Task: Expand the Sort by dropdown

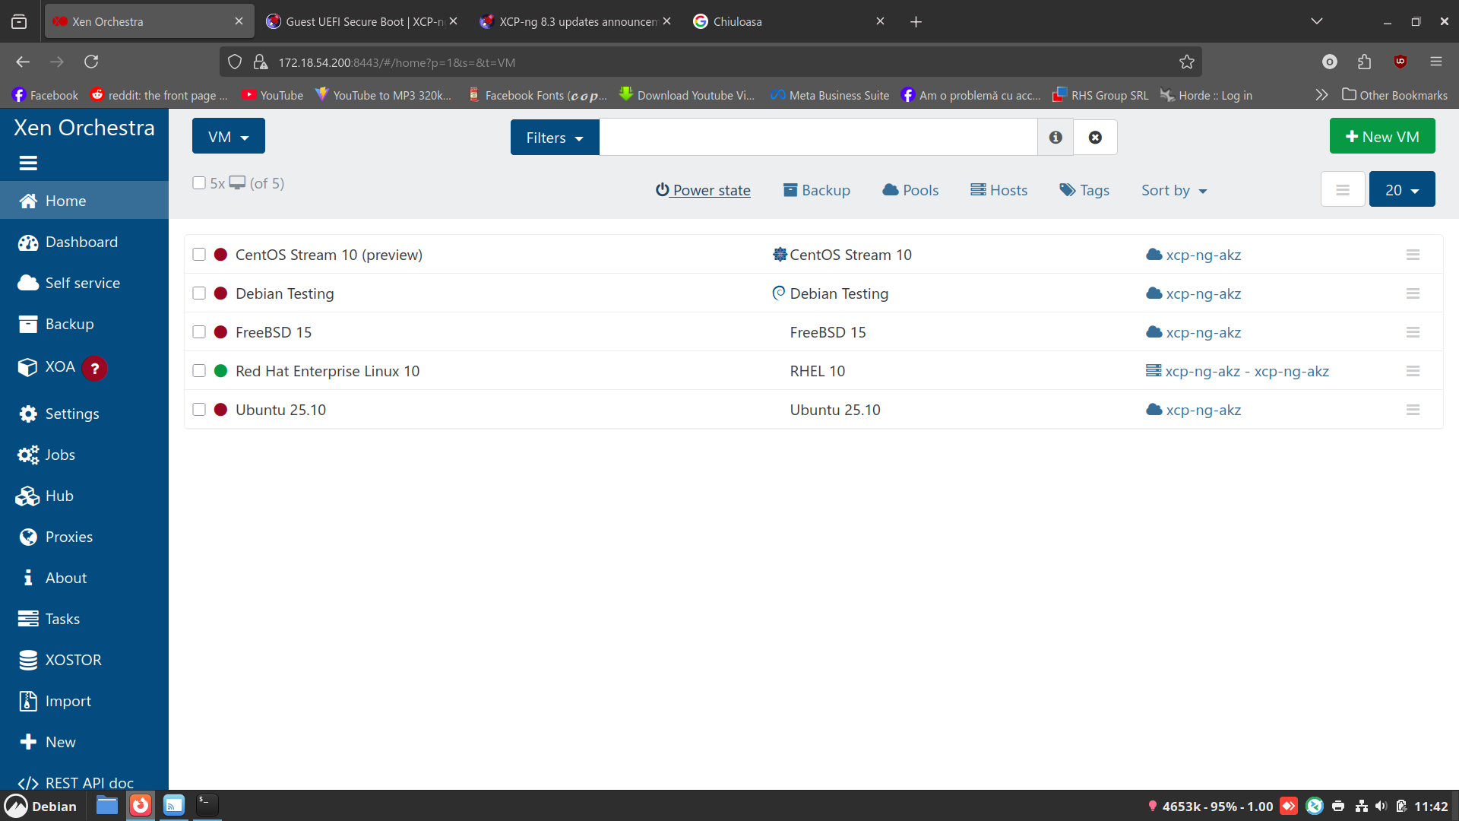Action: pos(1174,190)
